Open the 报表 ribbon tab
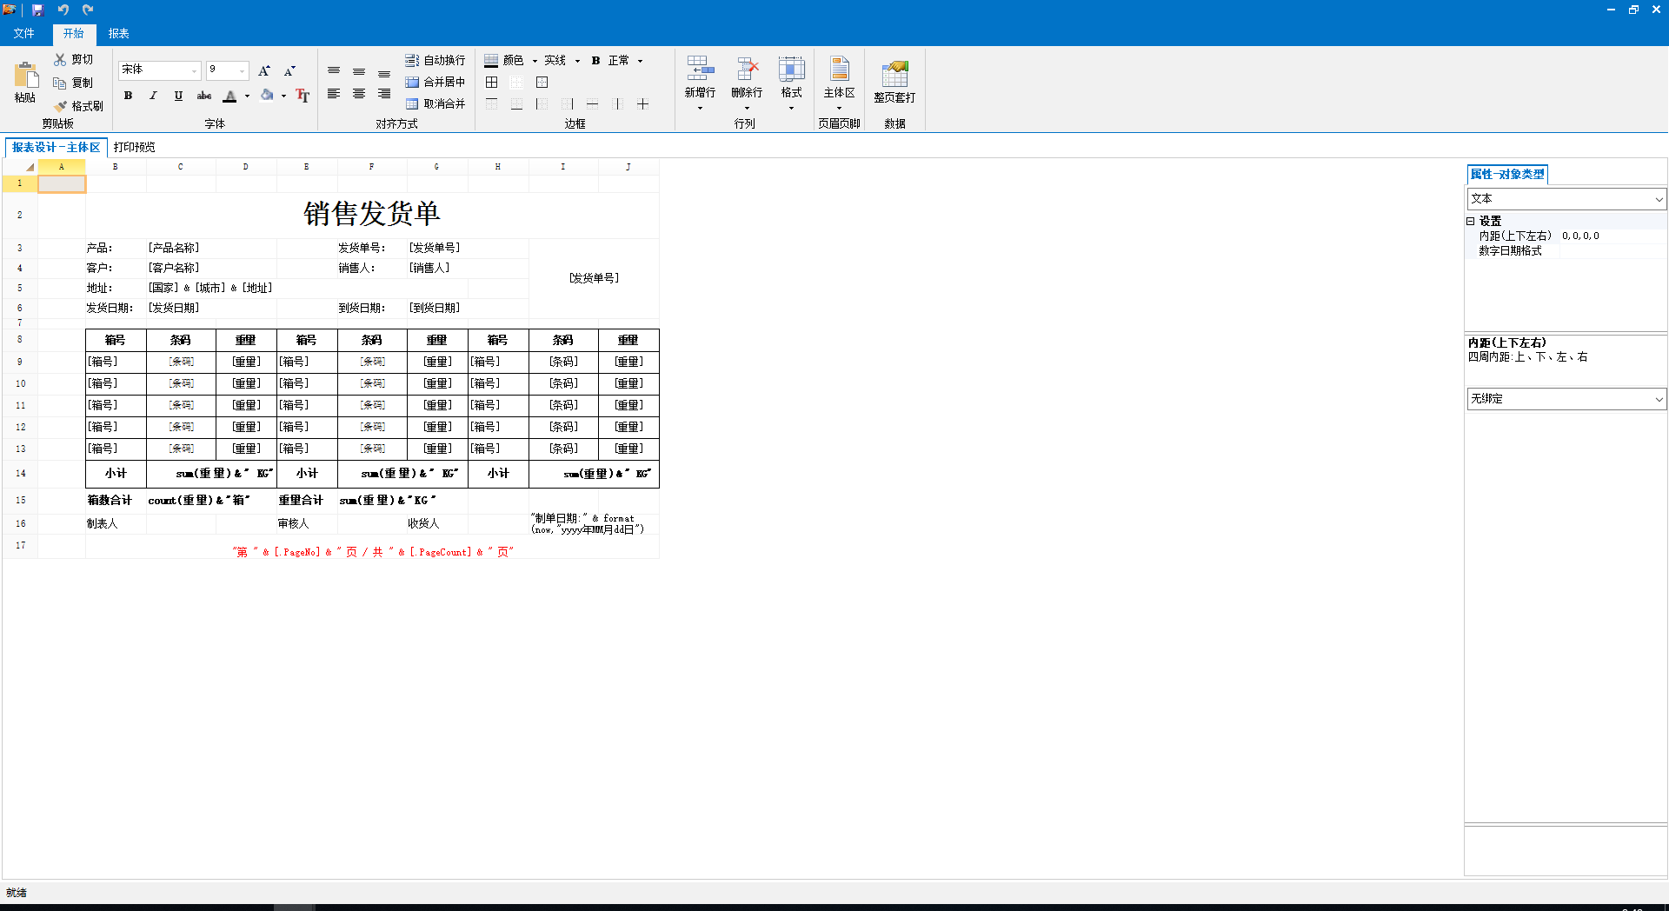Screen dimensions: 1669x911 tap(118, 33)
